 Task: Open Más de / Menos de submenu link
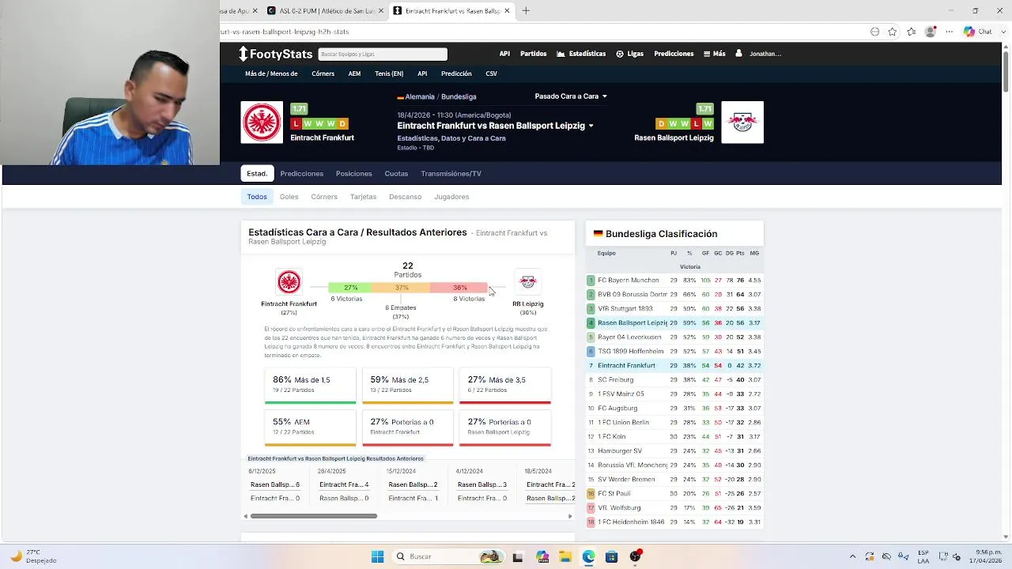coord(271,73)
